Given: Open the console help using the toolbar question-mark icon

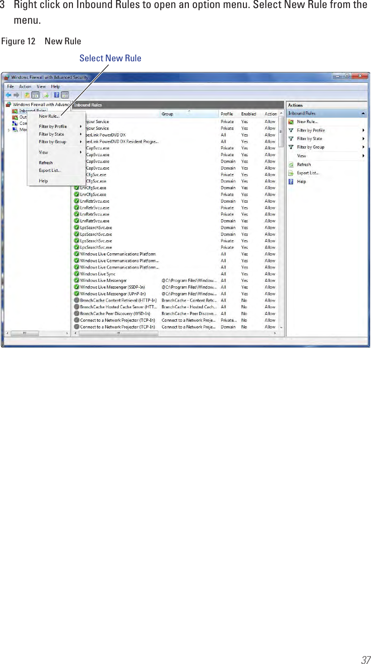Looking at the screenshot, I should pos(56,95).
